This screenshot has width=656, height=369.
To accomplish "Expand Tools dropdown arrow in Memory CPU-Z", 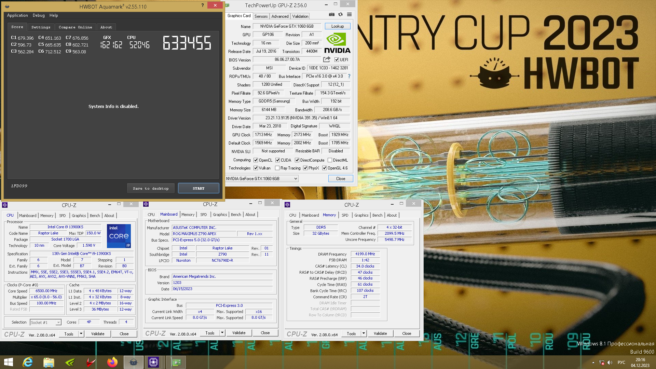I will tap(364, 333).
